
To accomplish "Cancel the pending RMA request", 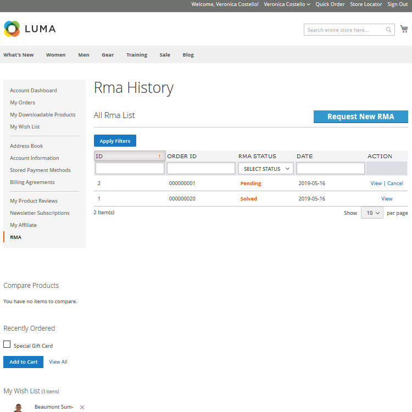I will [395, 183].
